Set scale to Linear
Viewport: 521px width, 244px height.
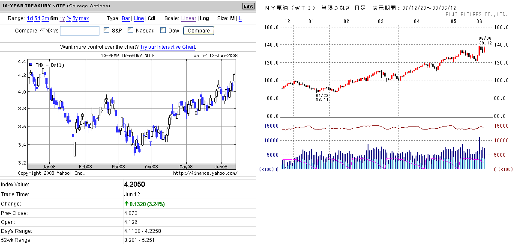coord(189,18)
